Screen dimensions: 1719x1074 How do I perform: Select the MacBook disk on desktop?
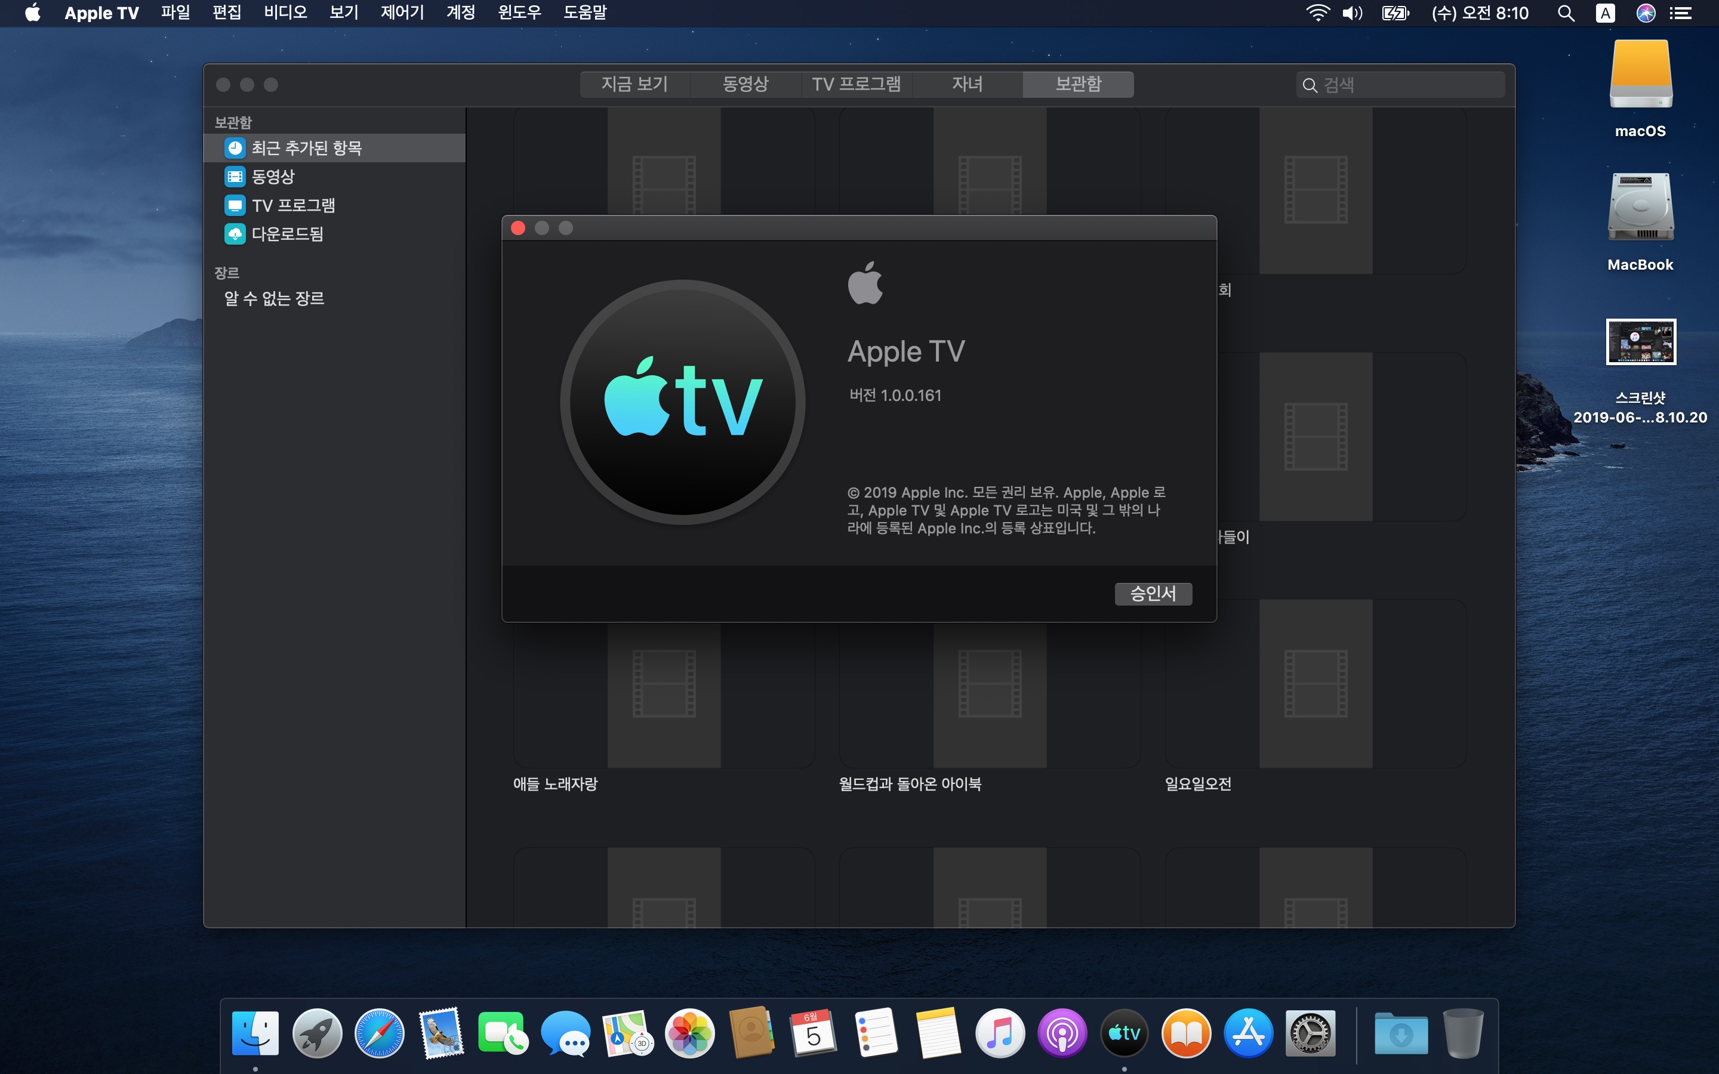pos(1640,208)
